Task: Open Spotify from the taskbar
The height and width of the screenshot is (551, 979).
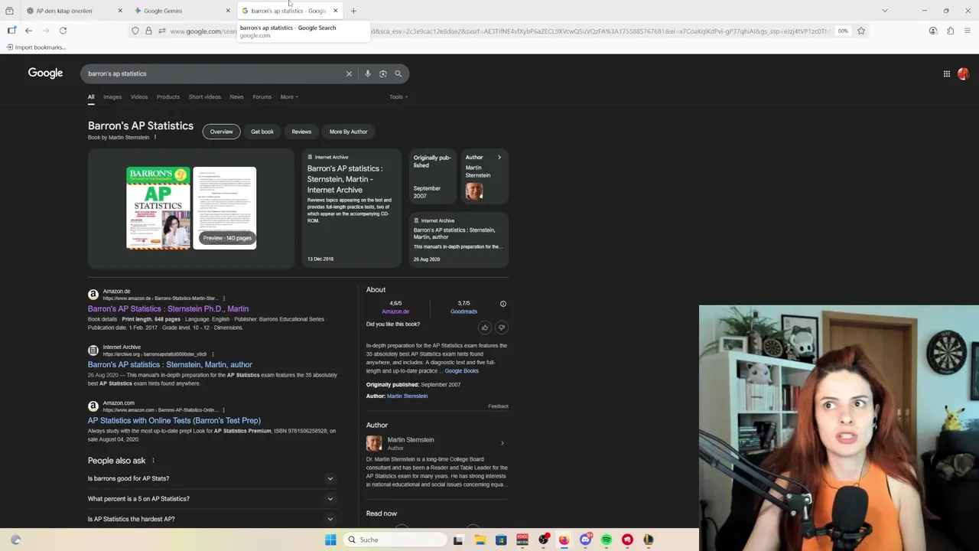Action: tap(607, 540)
